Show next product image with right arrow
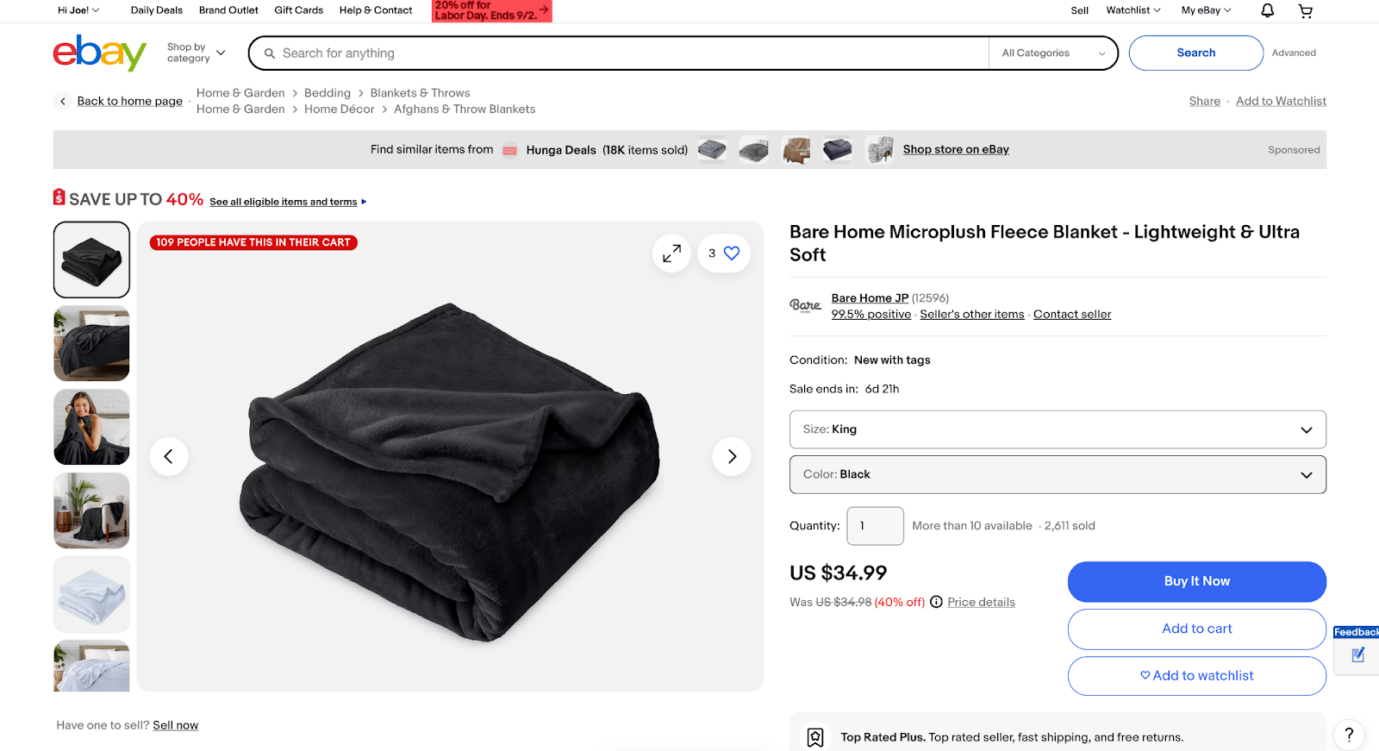The width and height of the screenshot is (1379, 751). (x=732, y=456)
